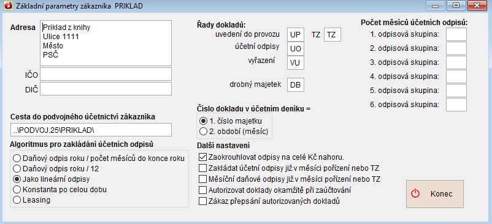Click the 'účetní odpisy' UO series field

[296, 48]
